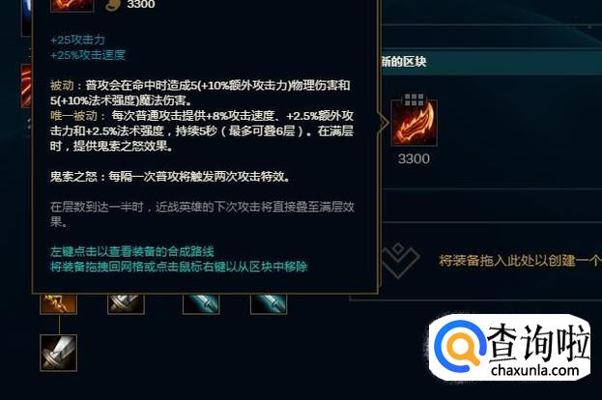
Task: Select the first teal dagger component icon
Action: (x=201, y=304)
